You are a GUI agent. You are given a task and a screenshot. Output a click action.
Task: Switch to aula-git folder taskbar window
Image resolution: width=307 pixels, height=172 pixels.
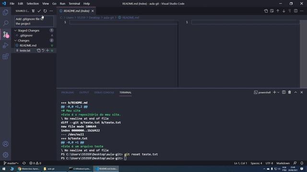(54, 169)
